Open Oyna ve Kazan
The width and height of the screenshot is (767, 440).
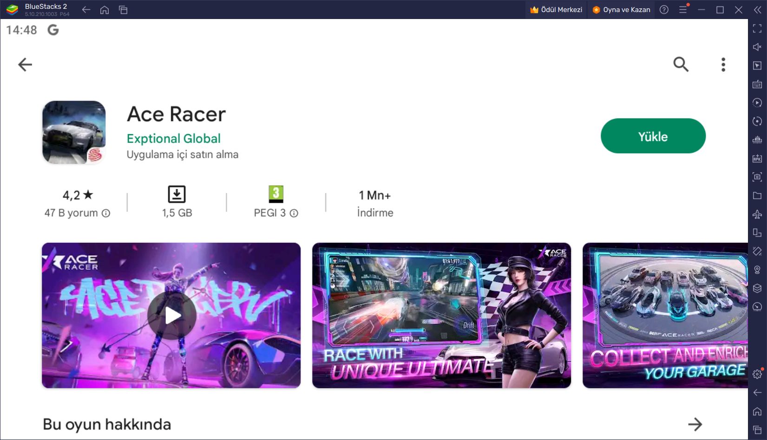[621, 10]
